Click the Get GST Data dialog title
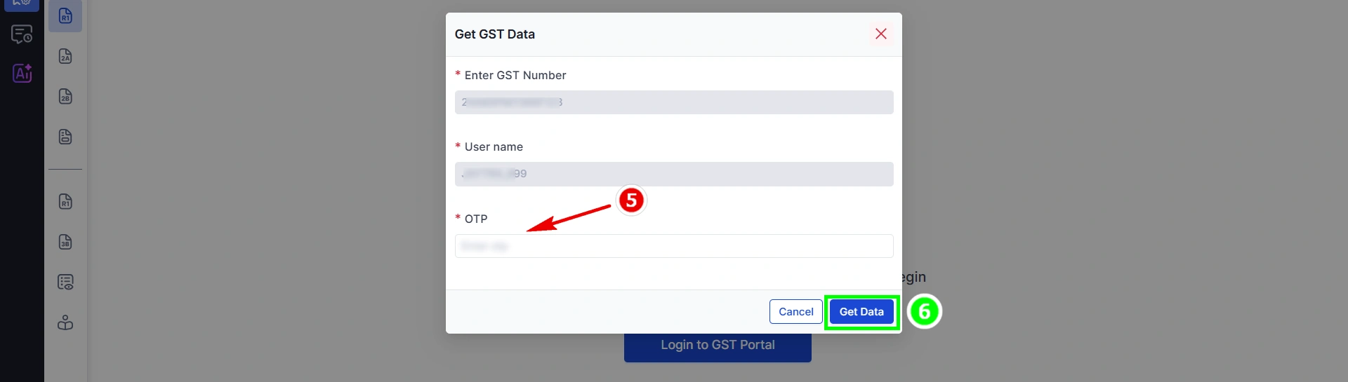Image resolution: width=1348 pixels, height=382 pixels. 495,34
